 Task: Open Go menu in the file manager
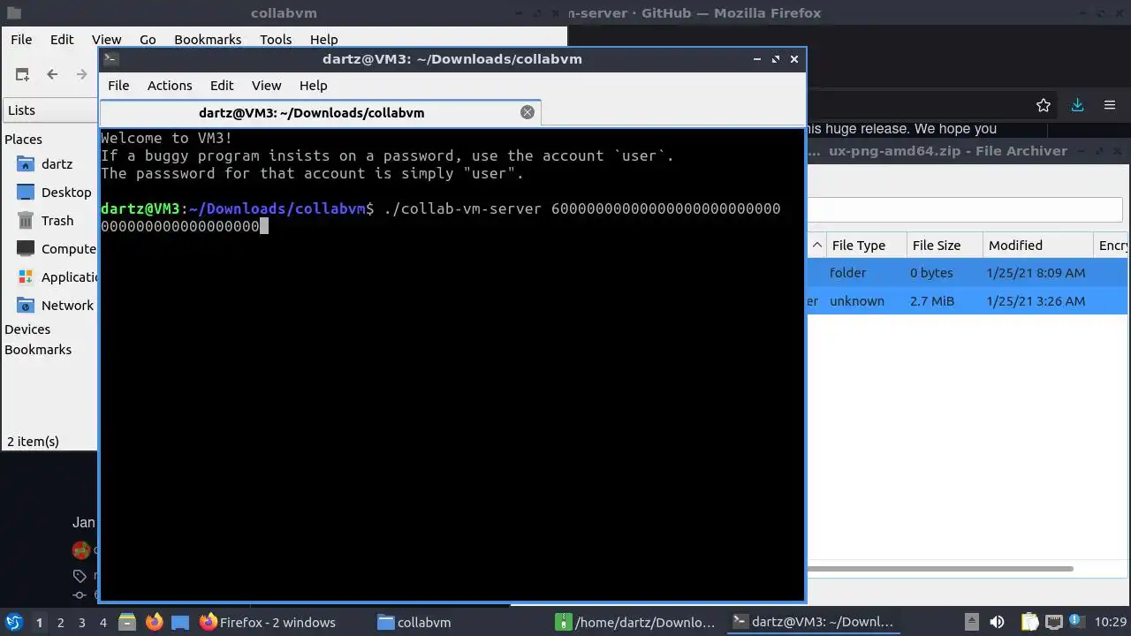click(x=148, y=40)
